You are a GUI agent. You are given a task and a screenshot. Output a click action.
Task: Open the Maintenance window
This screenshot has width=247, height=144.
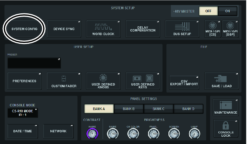tap(225, 107)
